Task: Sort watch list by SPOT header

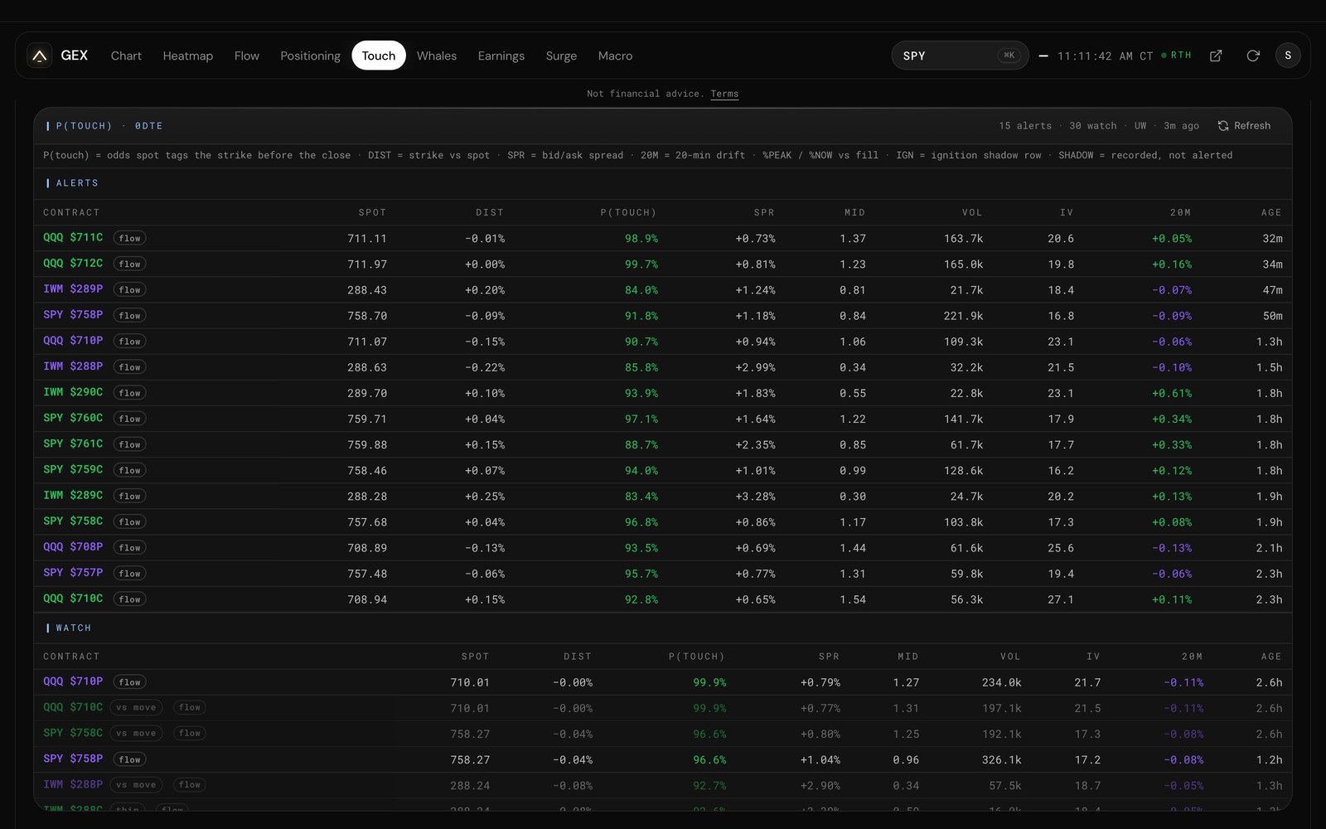Action: click(475, 657)
